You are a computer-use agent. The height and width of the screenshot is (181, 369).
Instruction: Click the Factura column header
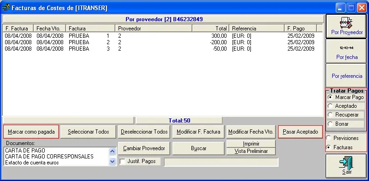point(90,29)
